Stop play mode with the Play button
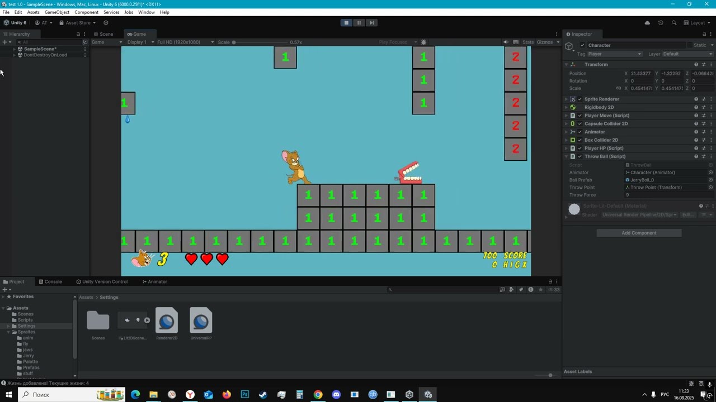 tap(346, 23)
